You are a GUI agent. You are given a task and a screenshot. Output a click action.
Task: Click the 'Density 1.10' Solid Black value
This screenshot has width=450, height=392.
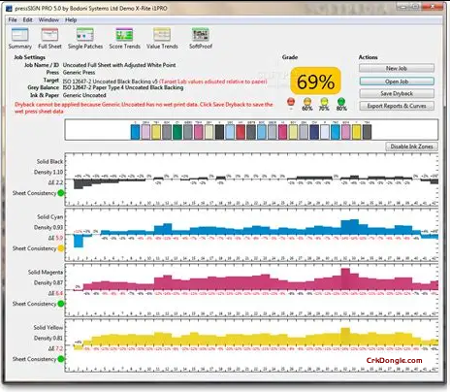coord(48,172)
